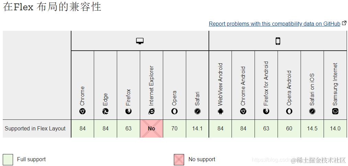Click the Safari on iOS compass icon
Screen dimensions: 348x166
(312, 112)
